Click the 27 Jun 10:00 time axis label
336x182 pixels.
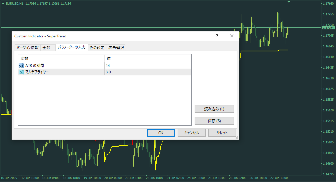click(279, 178)
